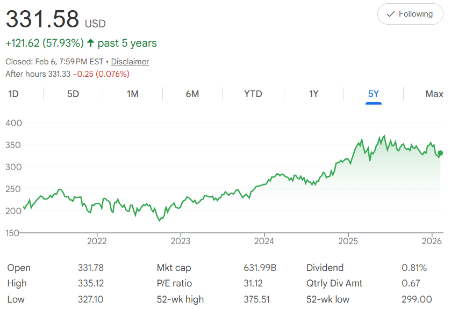Screen dimensions: 451x309
Task: Click the main price 331.58
Action: [42, 19]
